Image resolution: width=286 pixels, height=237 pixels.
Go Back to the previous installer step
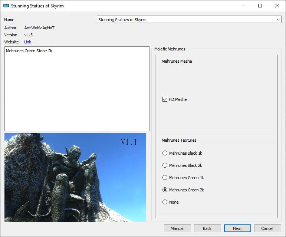pos(207,228)
